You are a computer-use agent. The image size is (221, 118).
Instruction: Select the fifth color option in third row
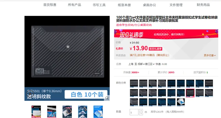click(171, 102)
